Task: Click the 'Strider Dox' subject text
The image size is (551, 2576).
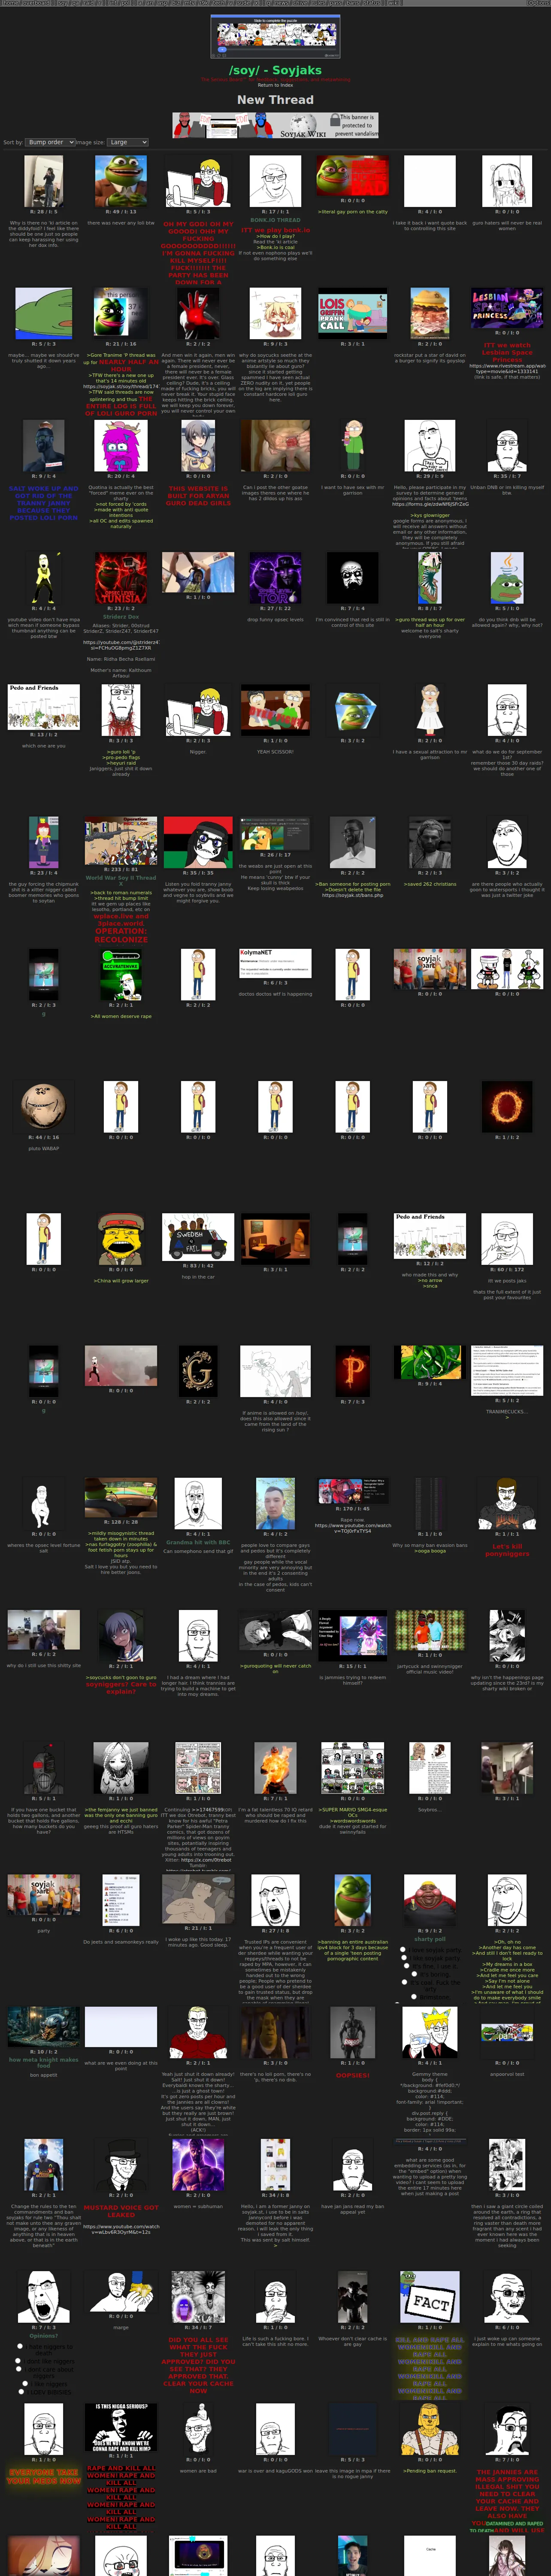Action: (121, 617)
